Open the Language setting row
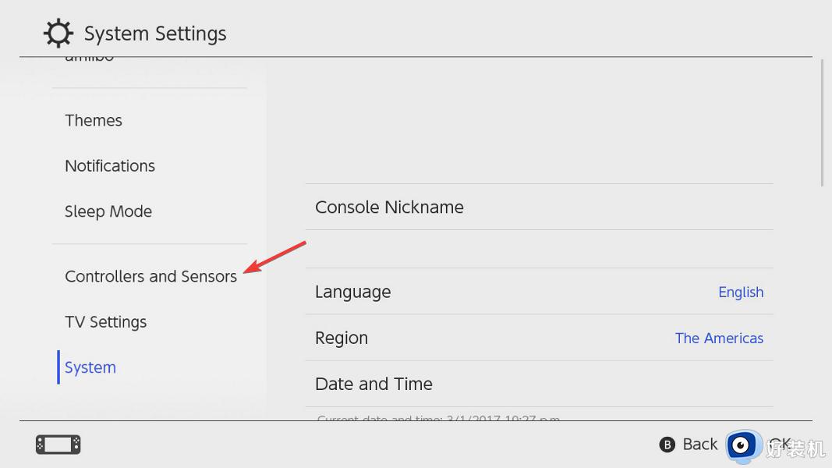832x468 pixels. 539,291
